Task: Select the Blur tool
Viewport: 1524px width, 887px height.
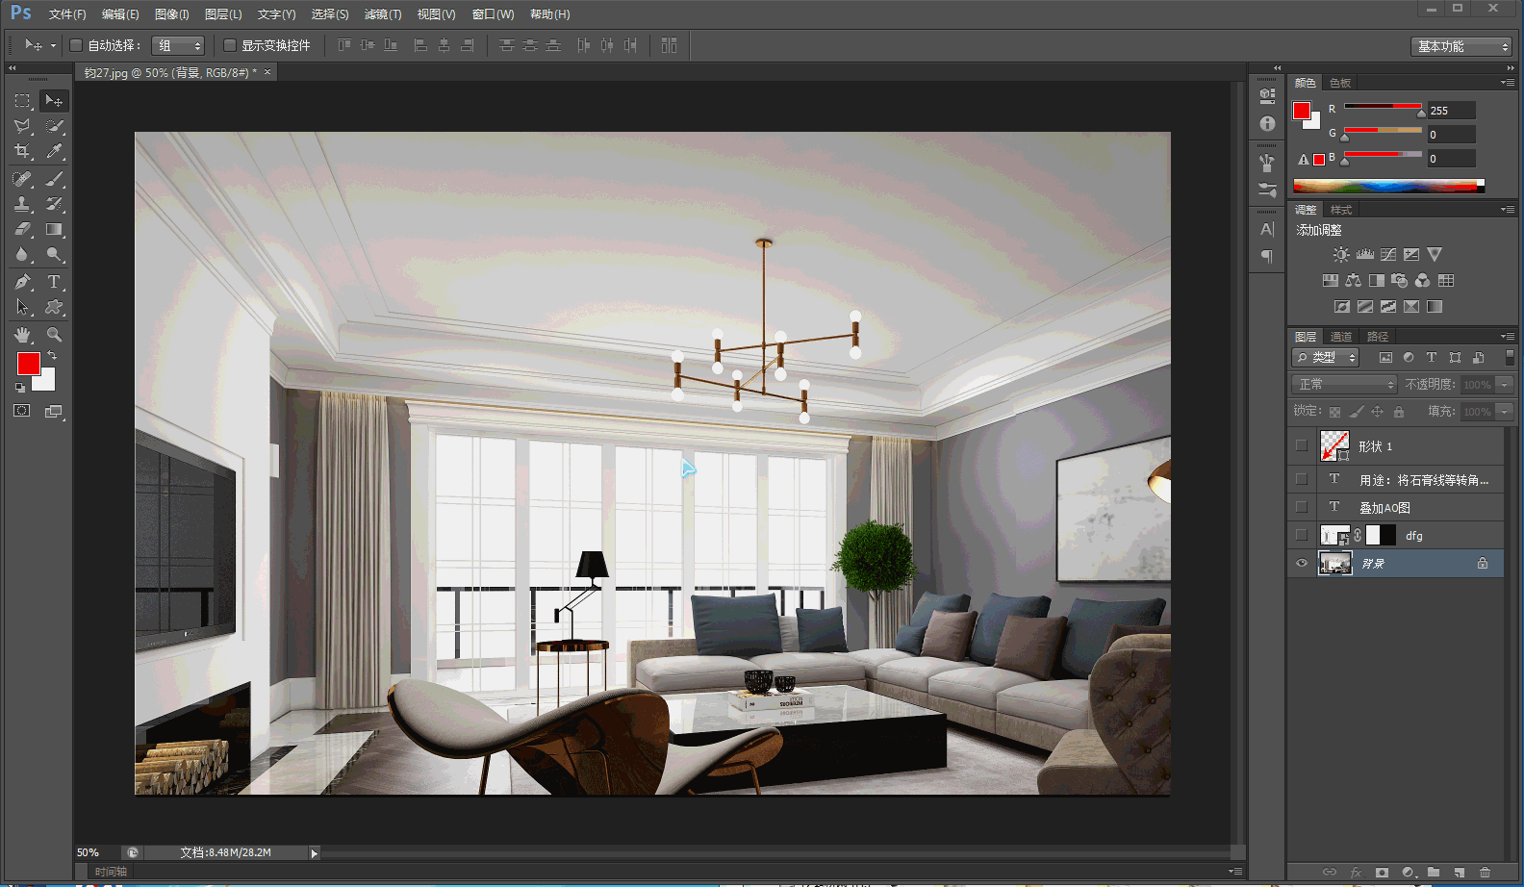Action: click(22, 255)
